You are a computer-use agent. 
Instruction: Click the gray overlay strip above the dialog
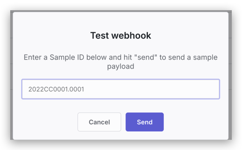121,11
